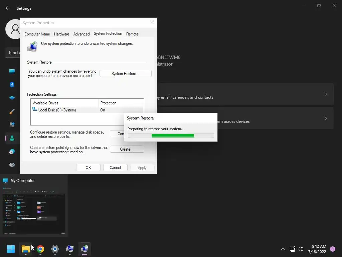This screenshot has width=342, height=257.
Task: Open notification center badge with 3
Action: pos(333,249)
